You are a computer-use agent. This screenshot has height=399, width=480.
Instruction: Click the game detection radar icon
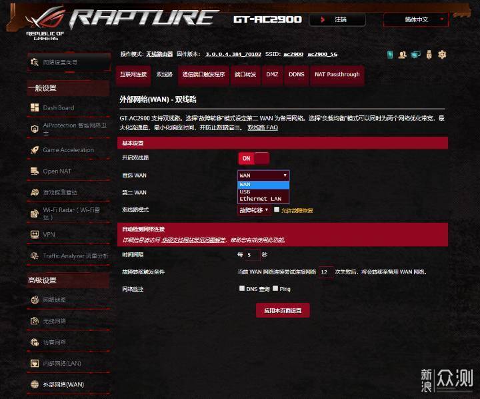pos(35,192)
